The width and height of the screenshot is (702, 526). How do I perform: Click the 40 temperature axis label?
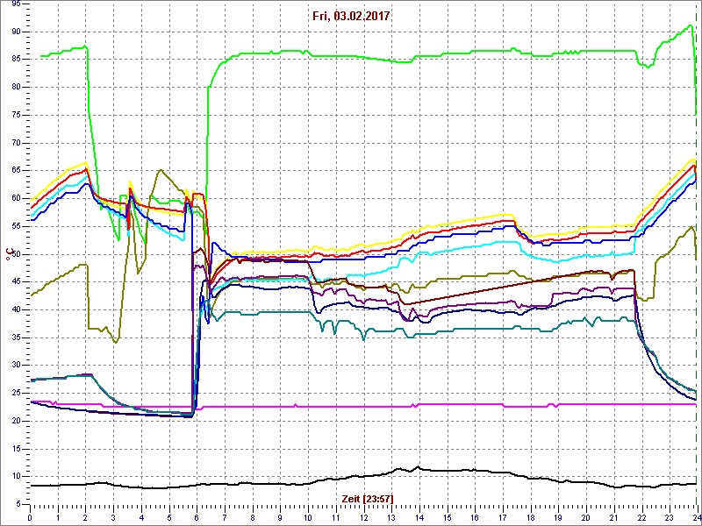(15, 309)
